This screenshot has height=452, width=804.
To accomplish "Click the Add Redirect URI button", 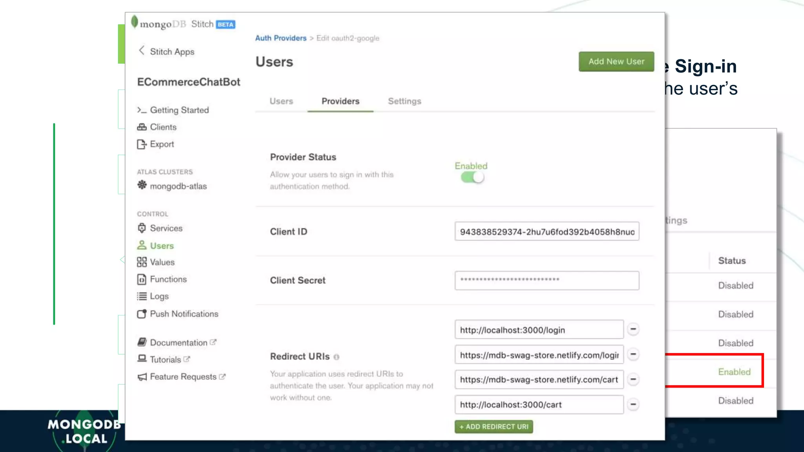I will (x=494, y=426).
